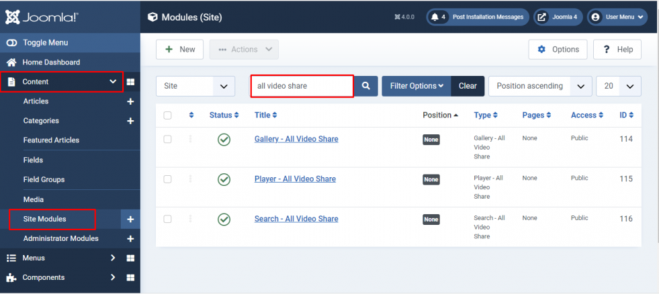
Task: Click the search magnifier icon button
Action: [366, 86]
